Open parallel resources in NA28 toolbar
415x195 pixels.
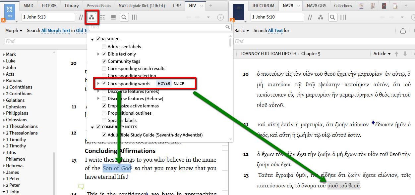pos(310,17)
